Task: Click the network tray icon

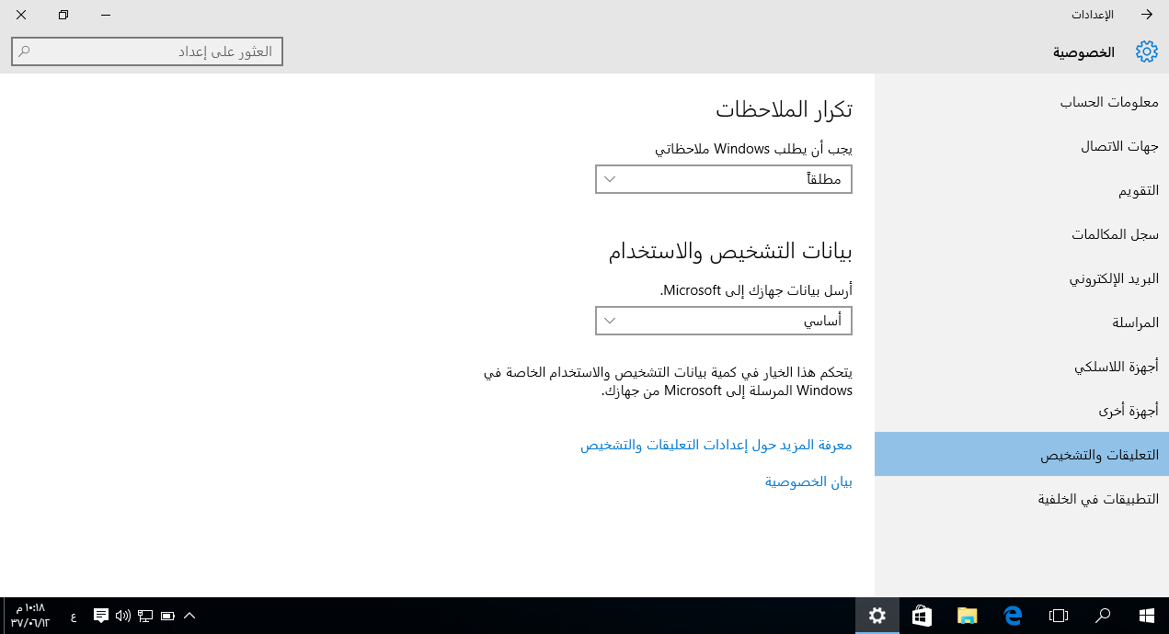Action: point(145,615)
